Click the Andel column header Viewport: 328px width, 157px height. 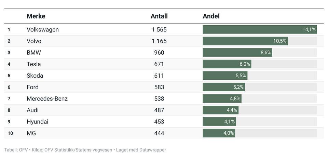(211, 16)
